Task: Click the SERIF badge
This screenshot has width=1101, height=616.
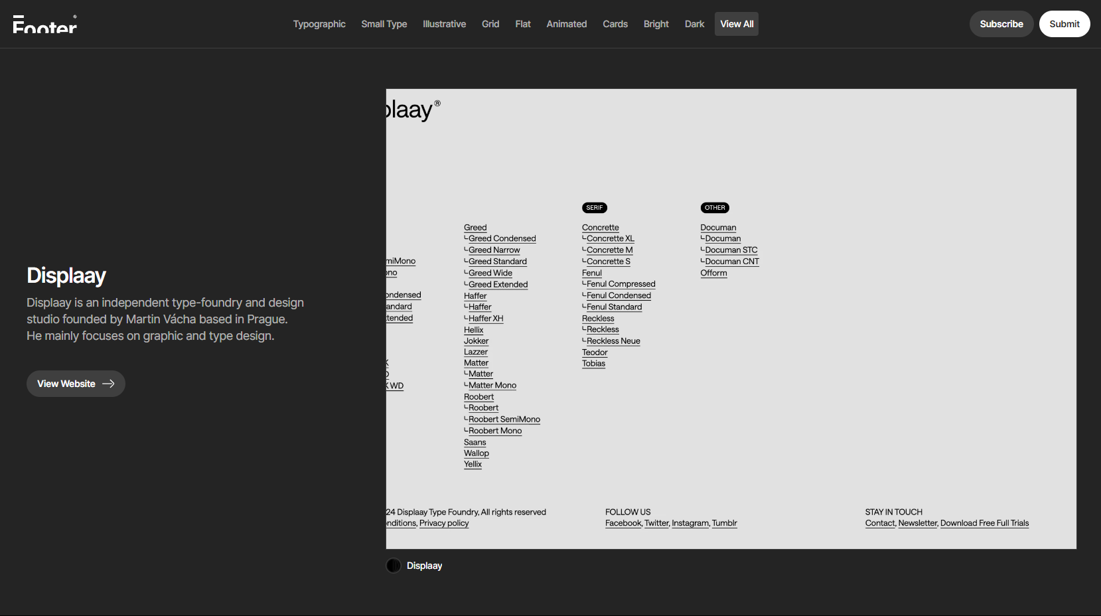Action: point(595,208)
